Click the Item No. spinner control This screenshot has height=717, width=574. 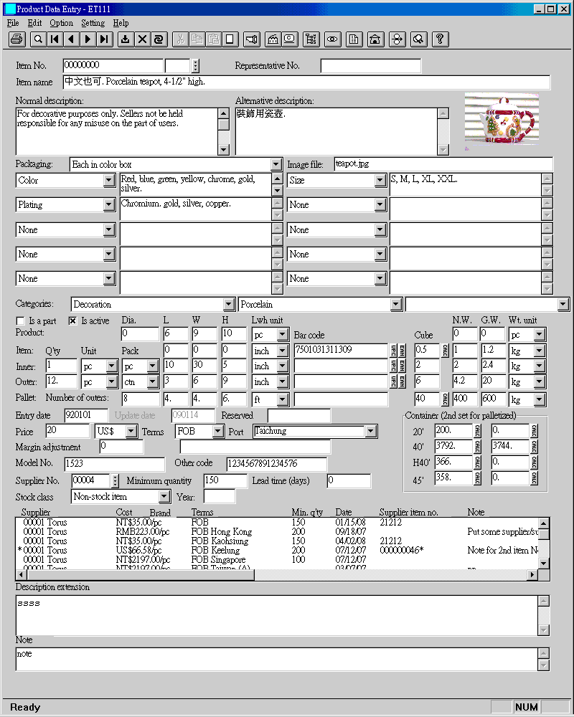tap(195, 66)
